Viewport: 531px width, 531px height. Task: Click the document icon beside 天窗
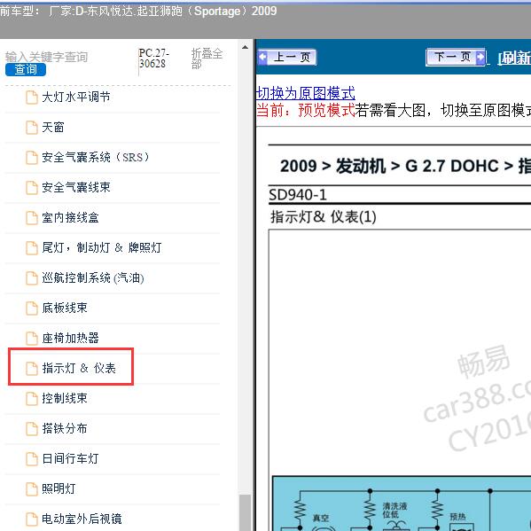[32, 128]
